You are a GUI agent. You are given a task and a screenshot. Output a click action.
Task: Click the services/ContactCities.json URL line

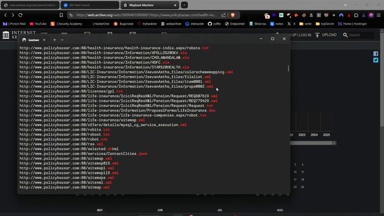pos(83,154)
